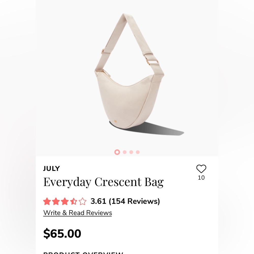Open Write & Read Reviews
This screenshot has height=254, width=254.
pyautogui.click(x=77, y=213)
